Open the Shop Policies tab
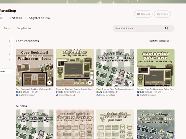186x139 pixels. tap(24, 28)
